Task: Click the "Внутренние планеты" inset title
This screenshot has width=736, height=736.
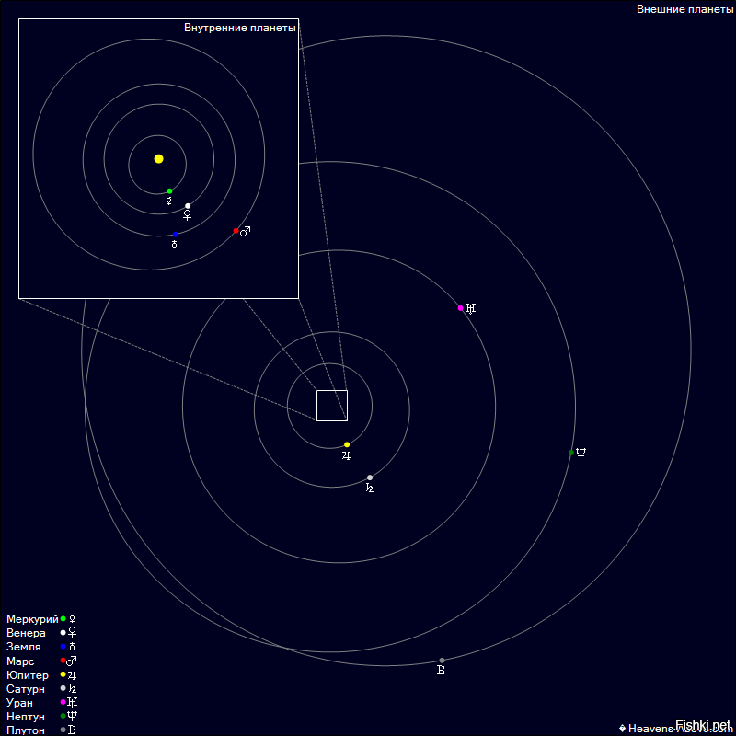Action: click(x=239, y=28)
